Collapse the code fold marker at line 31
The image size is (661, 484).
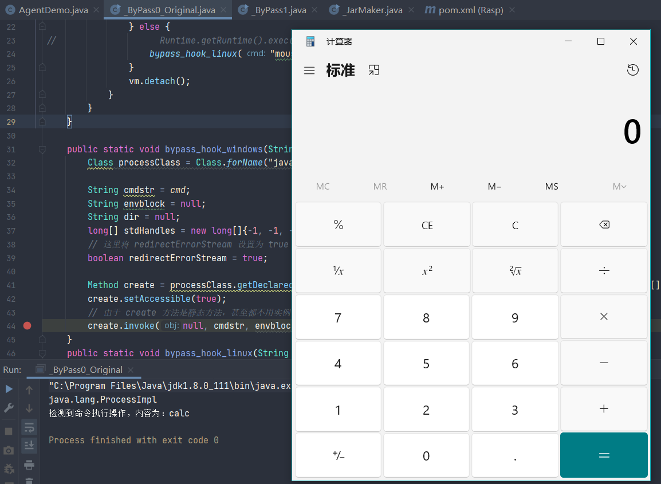(x=42, y=149)
